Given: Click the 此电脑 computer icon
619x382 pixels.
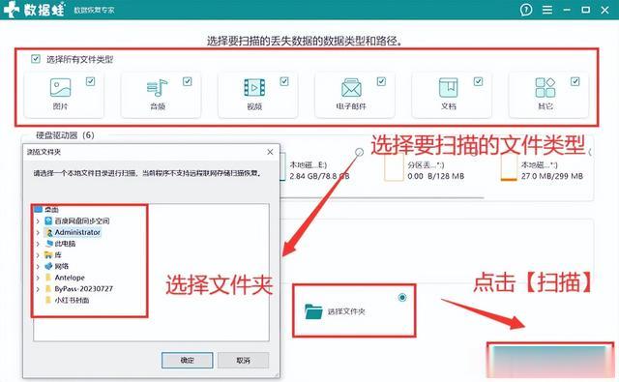Looking at the screenshot, I should coord(49,244).
